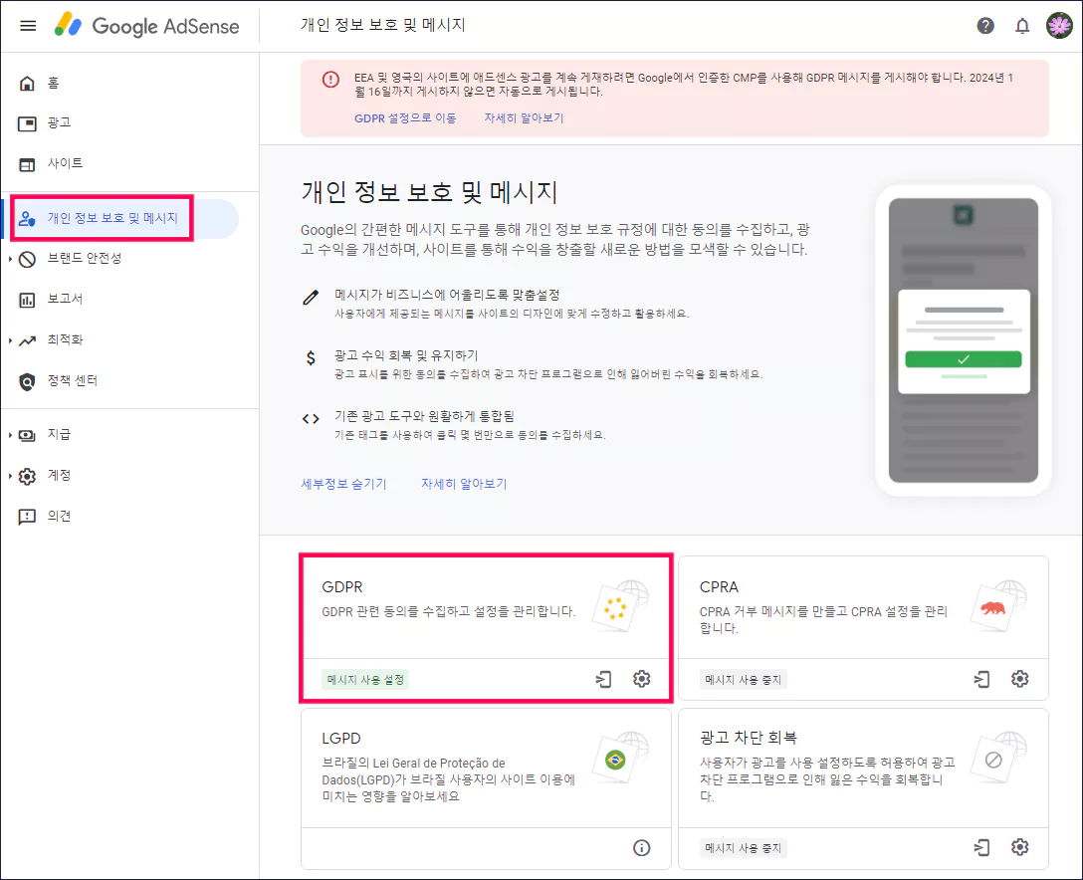Click the 정책 센터 shield icon
1083x880 pixels.
[27, 381]
